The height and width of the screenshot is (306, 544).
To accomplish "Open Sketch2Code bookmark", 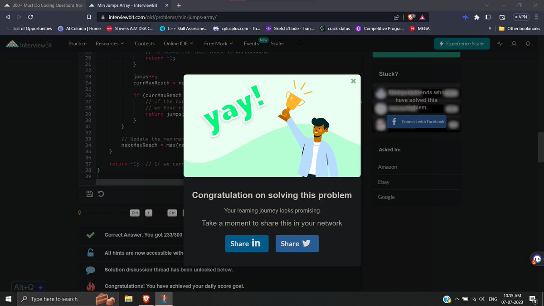I will (290, 29).
